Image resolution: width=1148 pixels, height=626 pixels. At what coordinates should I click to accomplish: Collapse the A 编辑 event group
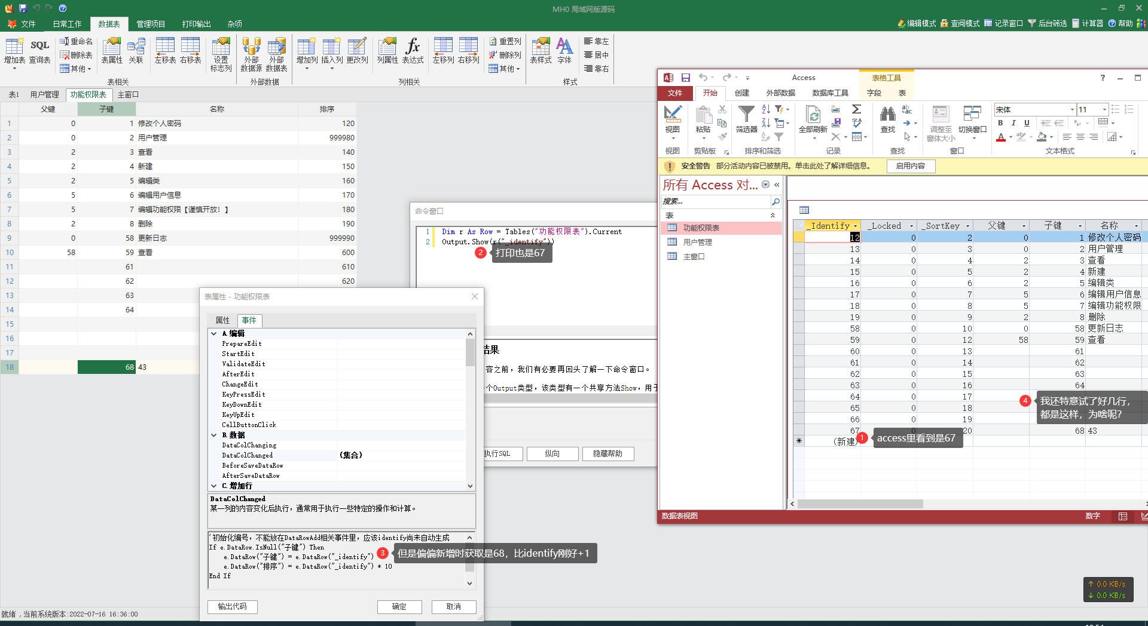pos(214,334)
